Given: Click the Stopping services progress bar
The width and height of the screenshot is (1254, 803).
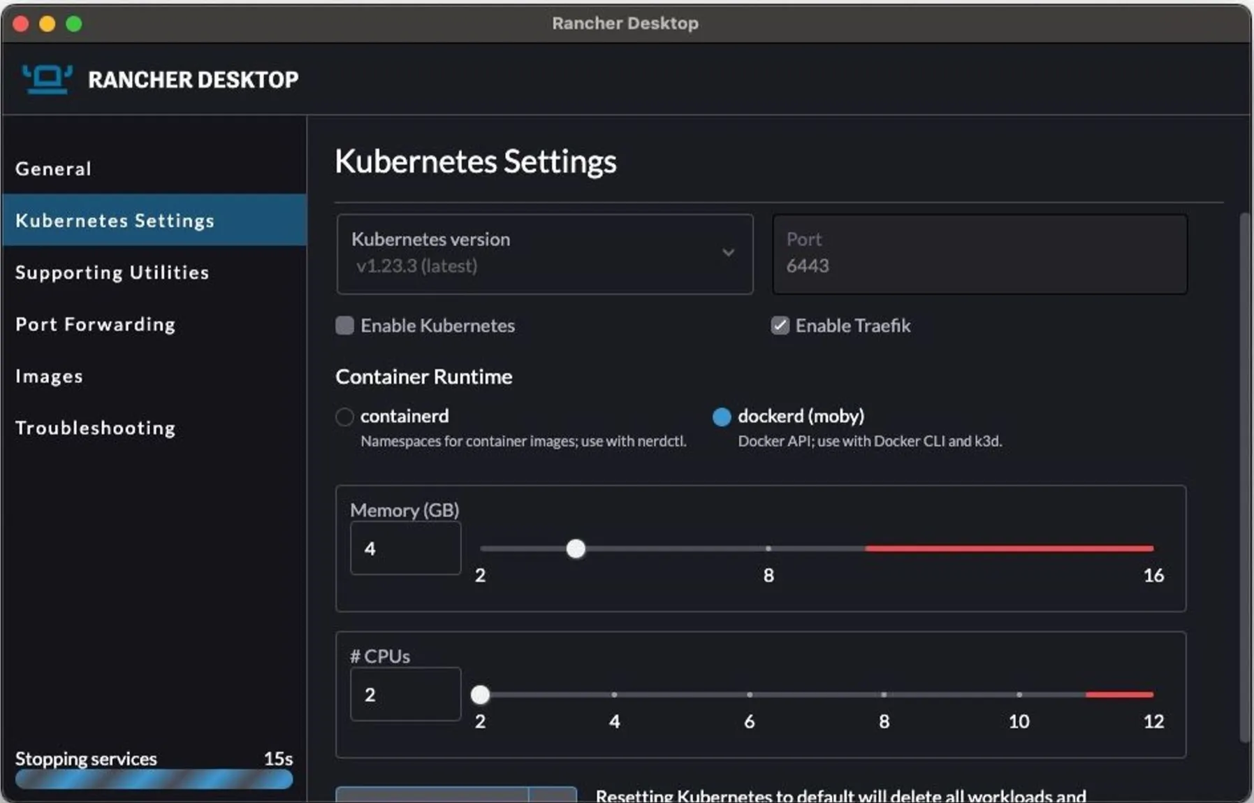Looking at the screenshot, I should [154, 779].
